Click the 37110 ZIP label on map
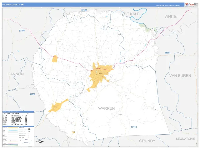The width and height of the screenshot is (200, 150). click(x=134, y=127)
